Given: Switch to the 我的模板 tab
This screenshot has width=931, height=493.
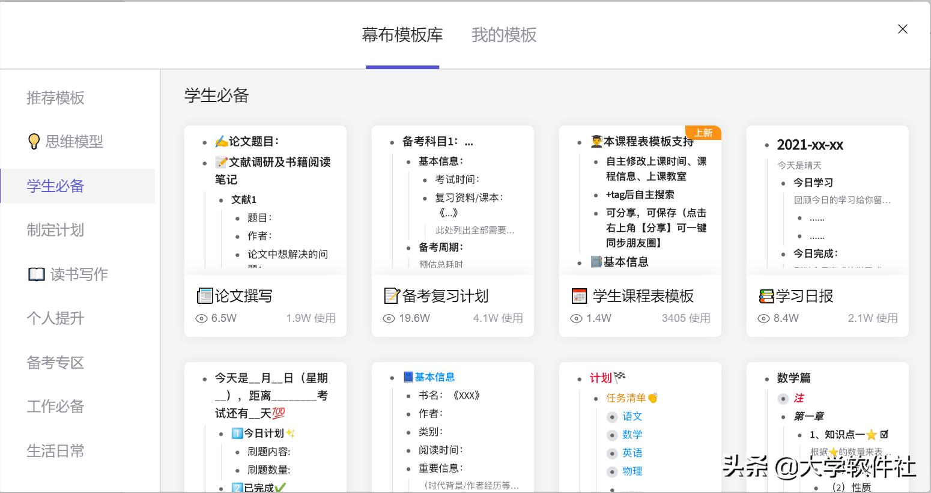Looking at the screenshot, I should 503,35.
